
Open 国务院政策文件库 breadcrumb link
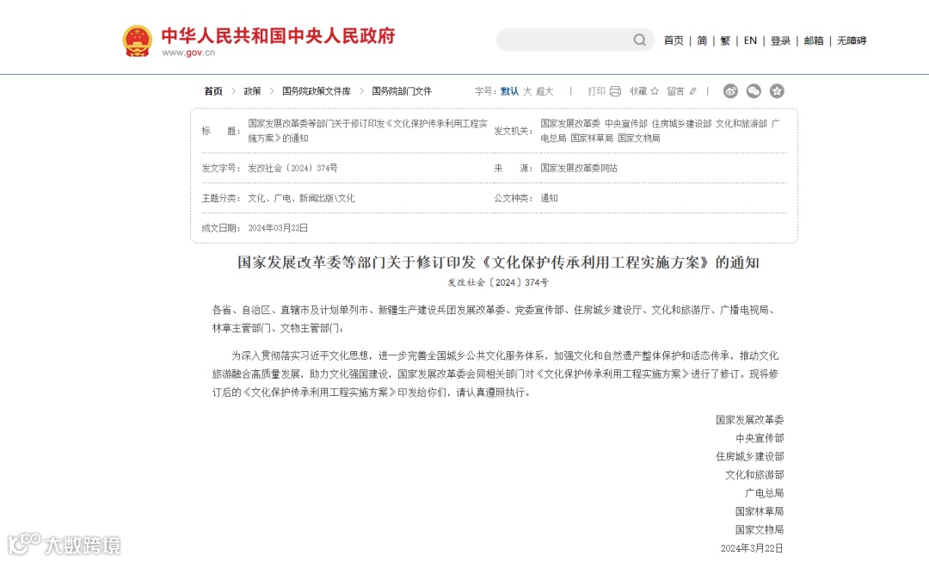click(317, 91)
